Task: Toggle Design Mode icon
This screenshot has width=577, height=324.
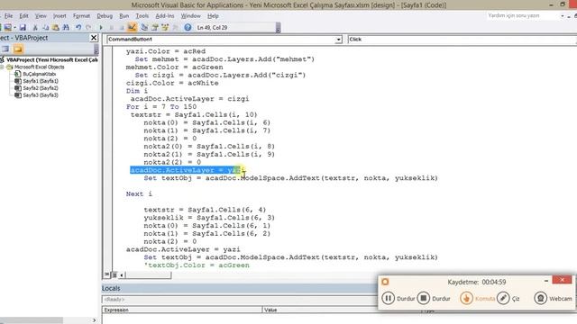Action: (132, 27)
